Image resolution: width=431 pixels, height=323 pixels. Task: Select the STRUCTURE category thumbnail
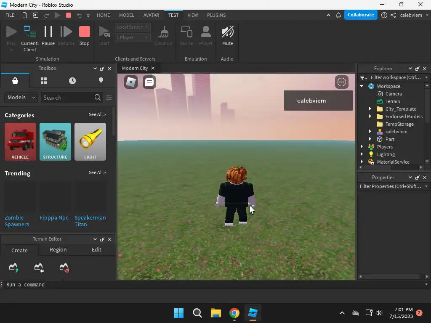(x=55, y=142)
